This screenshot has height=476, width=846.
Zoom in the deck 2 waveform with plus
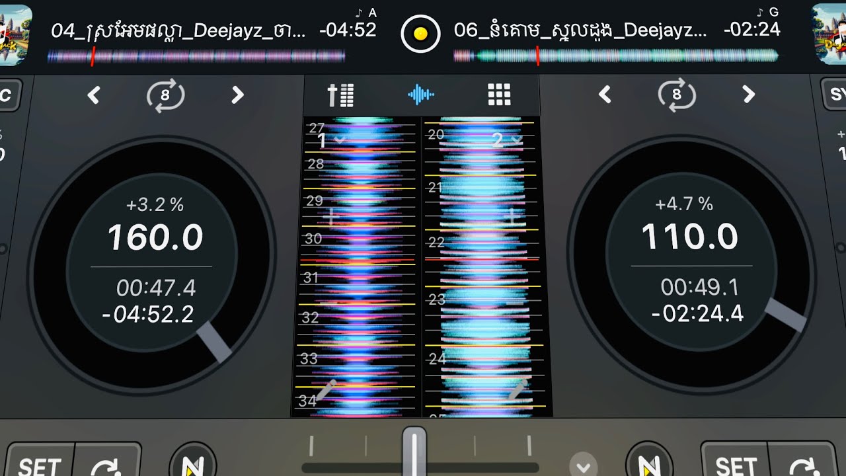(512, 217)
